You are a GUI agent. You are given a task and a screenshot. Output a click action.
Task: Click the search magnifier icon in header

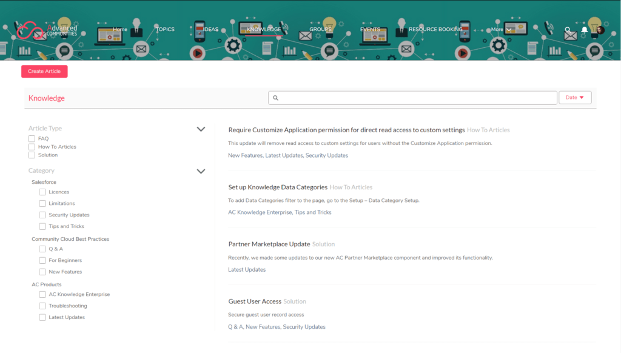coord(568,30)
